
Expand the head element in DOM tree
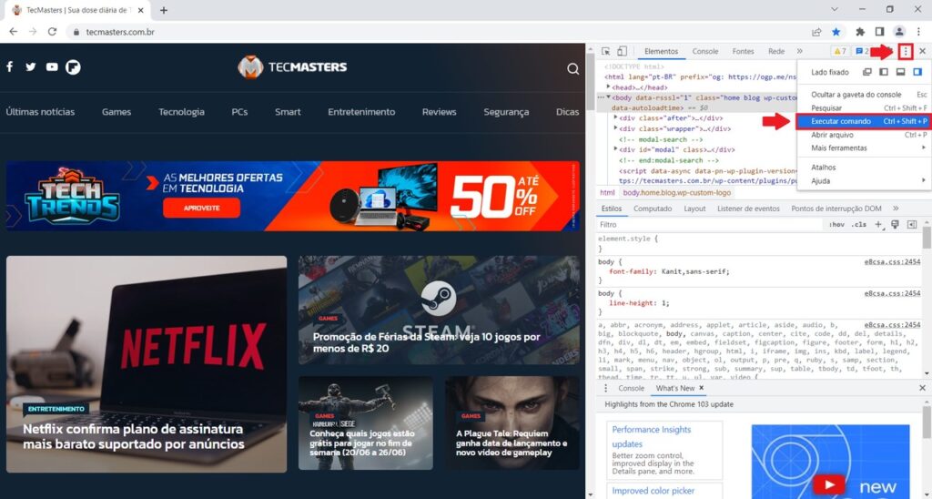point(609,87)
